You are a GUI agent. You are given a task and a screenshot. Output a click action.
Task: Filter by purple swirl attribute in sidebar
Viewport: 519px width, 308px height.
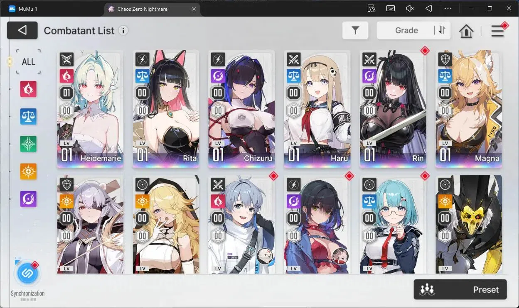[x=28, y=199]
